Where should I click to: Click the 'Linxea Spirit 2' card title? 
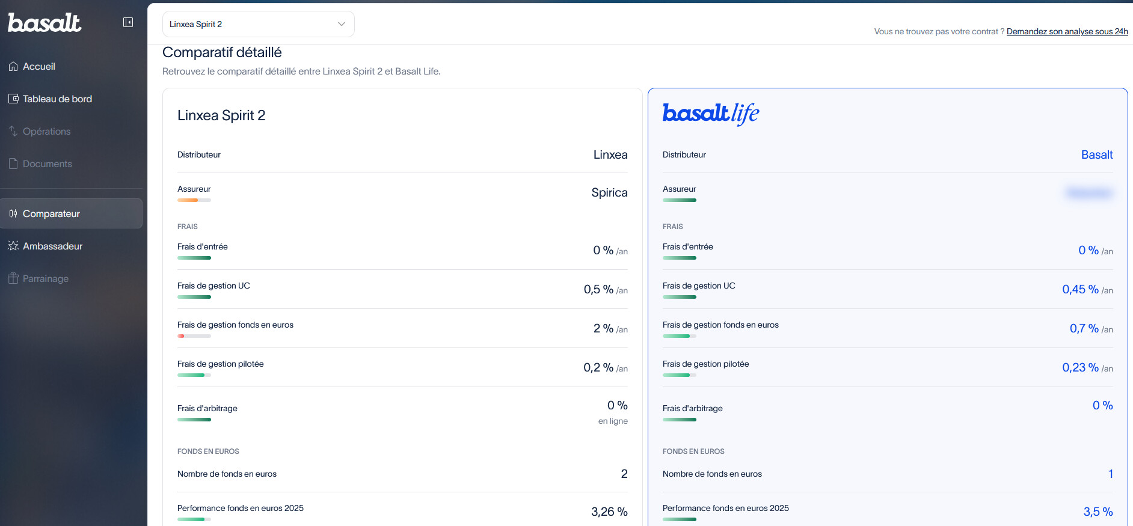click(221, 115)
